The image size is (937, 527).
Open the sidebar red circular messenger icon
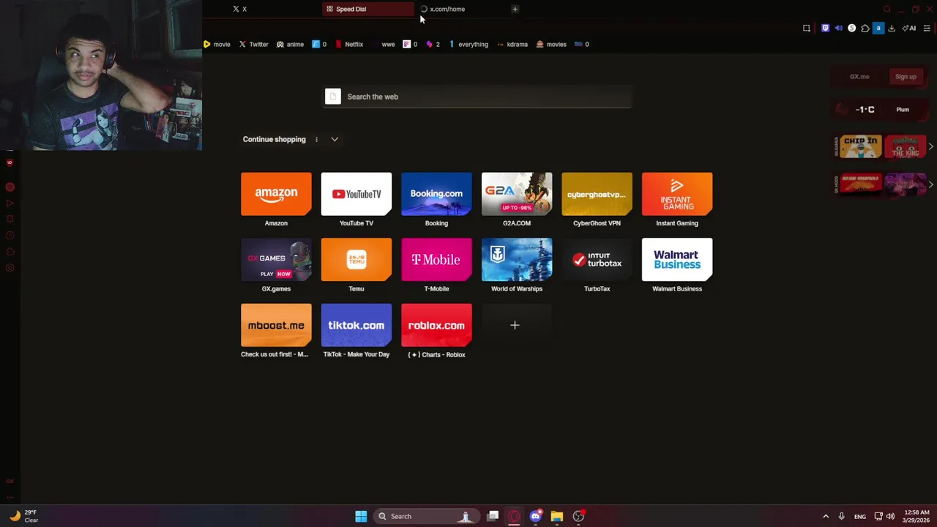pos(10,187)
